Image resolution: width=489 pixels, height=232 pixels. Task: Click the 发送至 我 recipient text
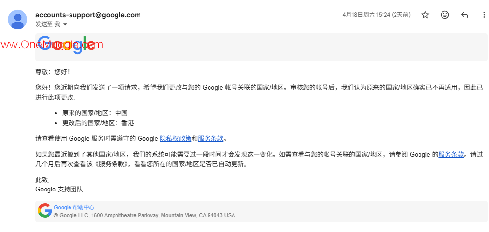click(x=47, y=24)
